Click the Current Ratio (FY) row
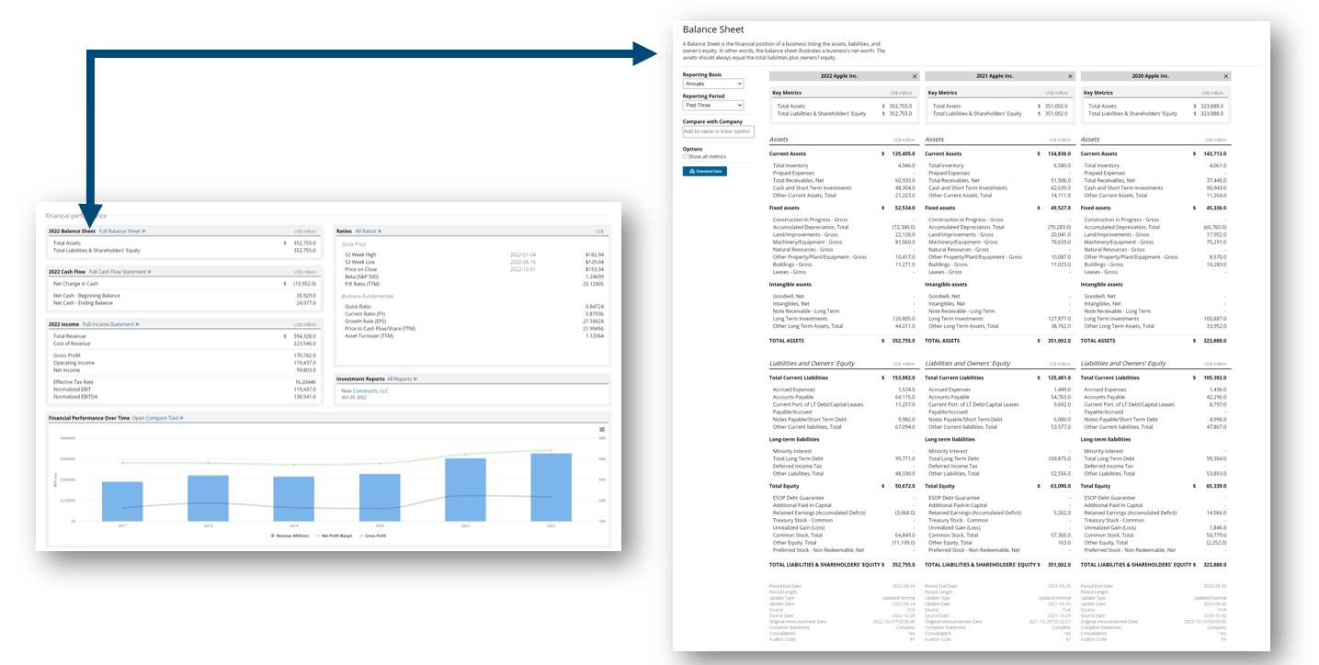 472,314
